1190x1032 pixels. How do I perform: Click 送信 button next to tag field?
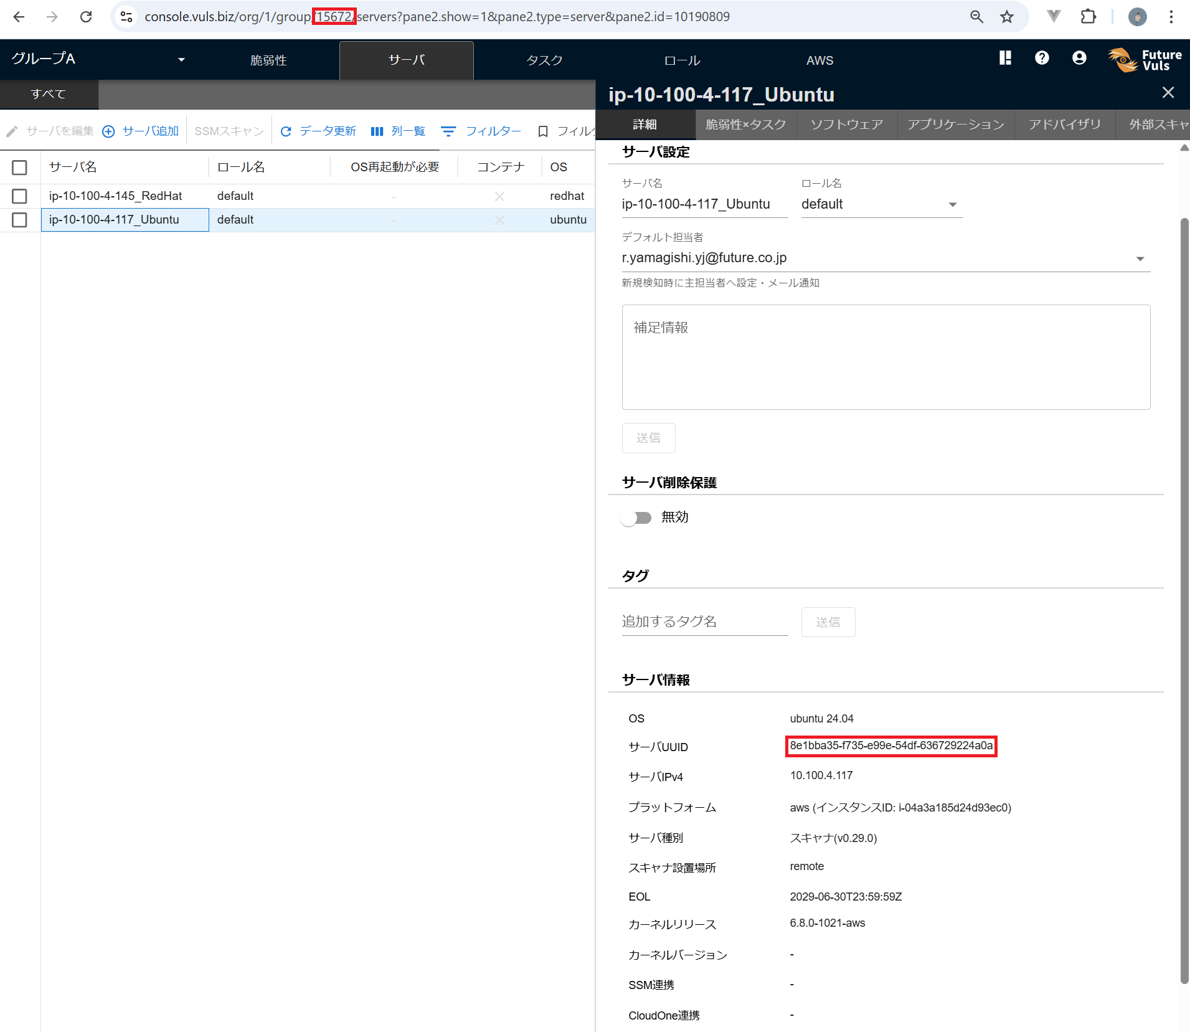828,622
